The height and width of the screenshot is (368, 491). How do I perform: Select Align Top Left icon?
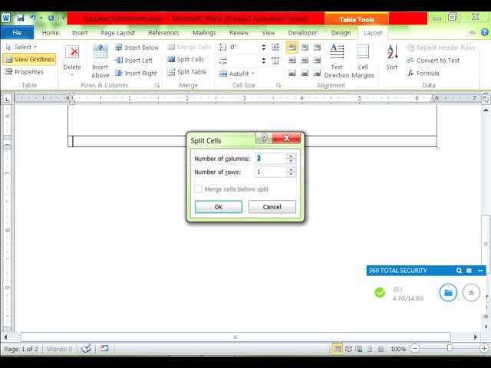292,48
